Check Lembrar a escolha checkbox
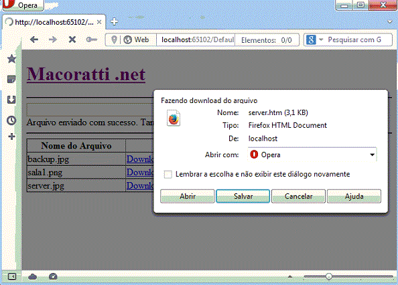 click(x=168, y=175)
